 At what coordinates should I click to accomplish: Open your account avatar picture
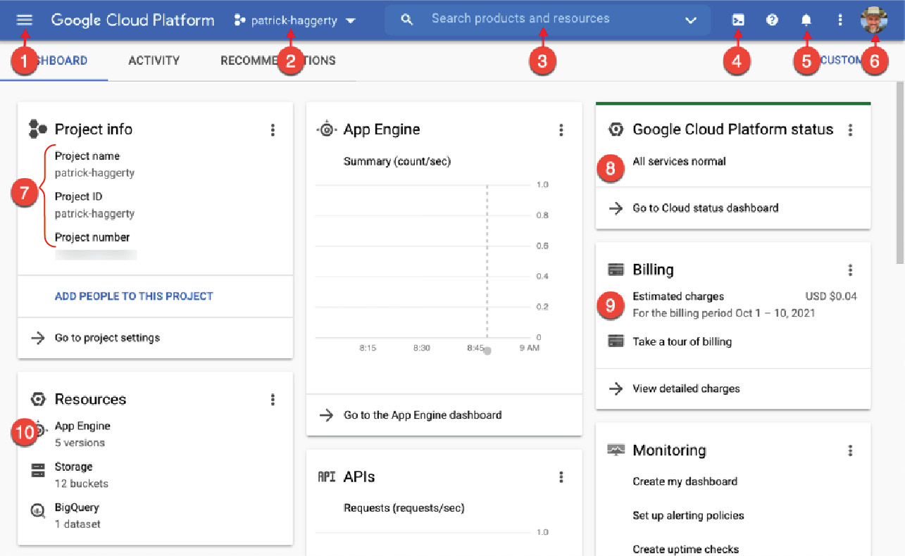click(873, 19)
